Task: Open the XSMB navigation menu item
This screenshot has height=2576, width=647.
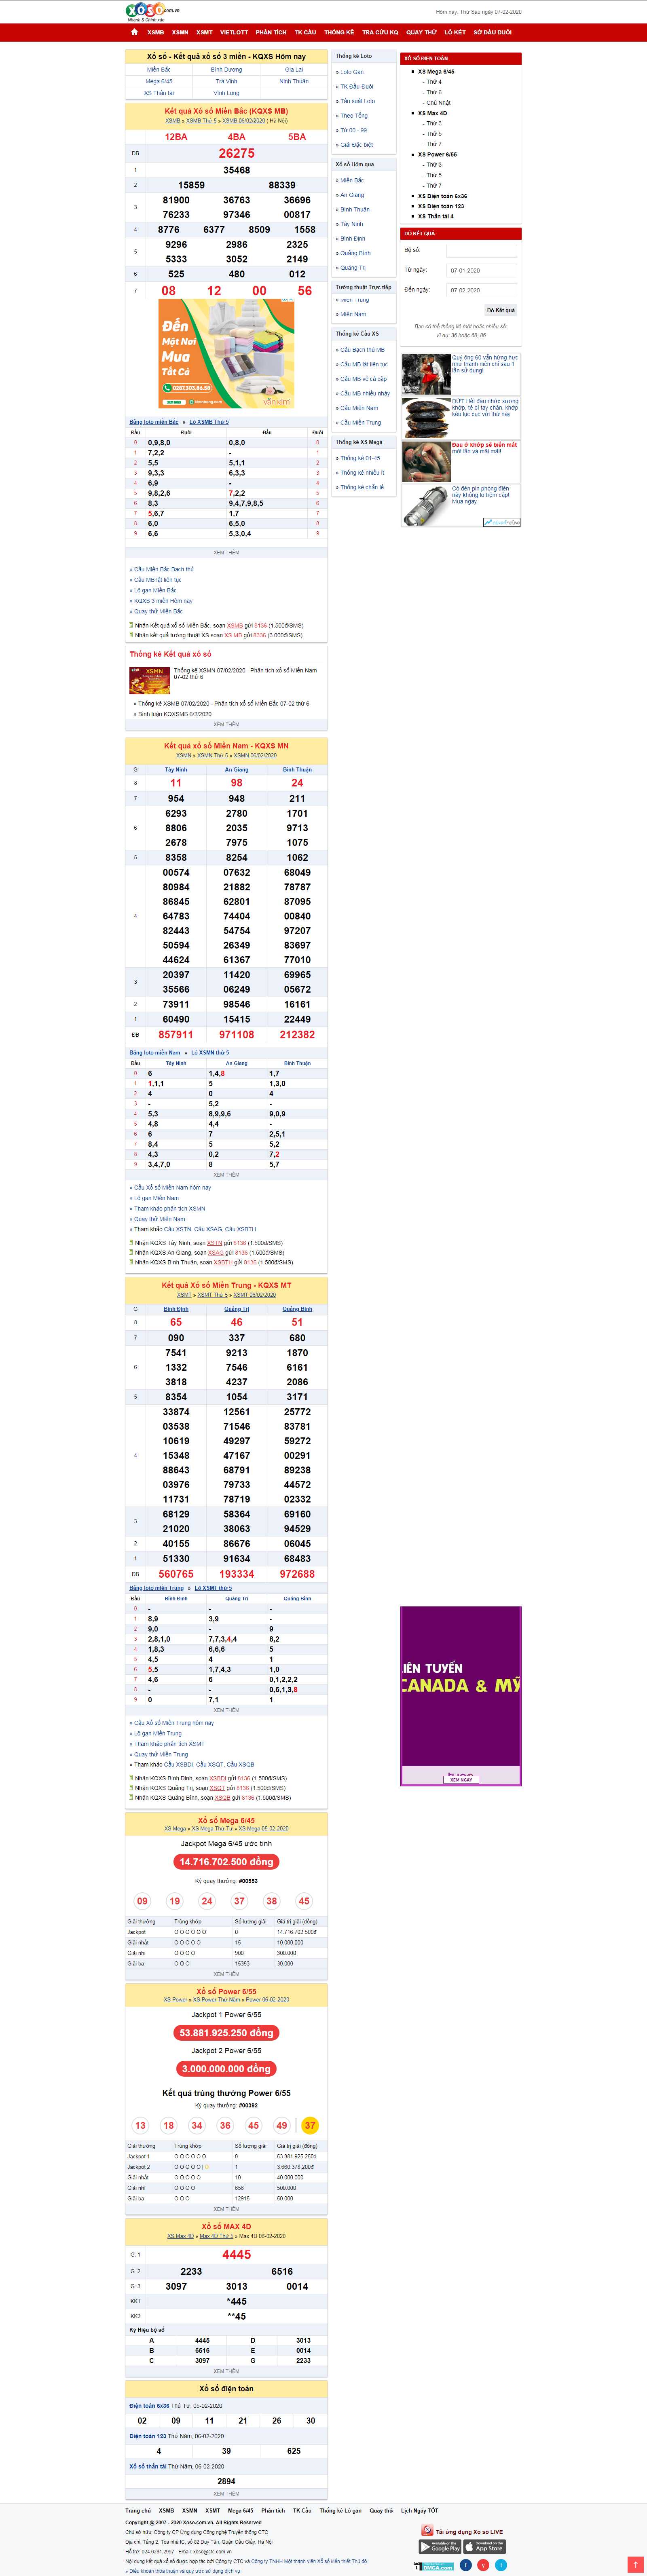Action: [156, 32]
